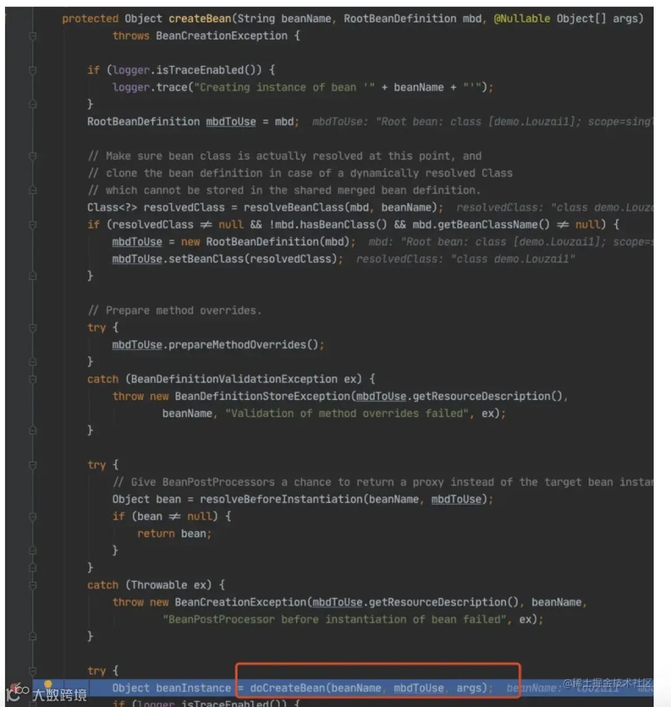Click the 'prepareMethodOverrides()' call
The width and height of the screenshot is (671, 707).
click(x=243, y=345)
